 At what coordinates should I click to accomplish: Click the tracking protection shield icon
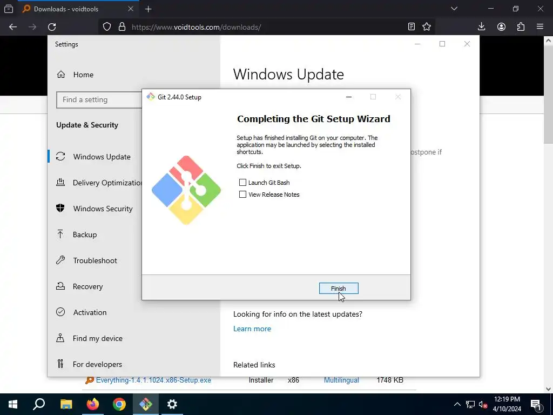click(x=107, y=27)
